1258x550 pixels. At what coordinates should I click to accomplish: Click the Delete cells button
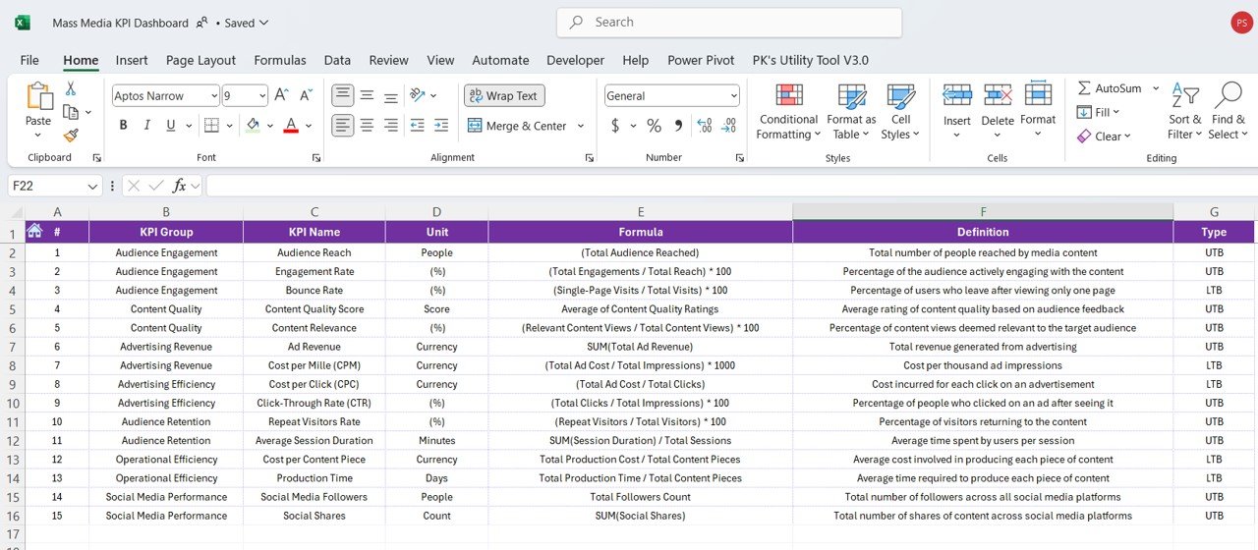pyautogui.click(x=998, y=112)
